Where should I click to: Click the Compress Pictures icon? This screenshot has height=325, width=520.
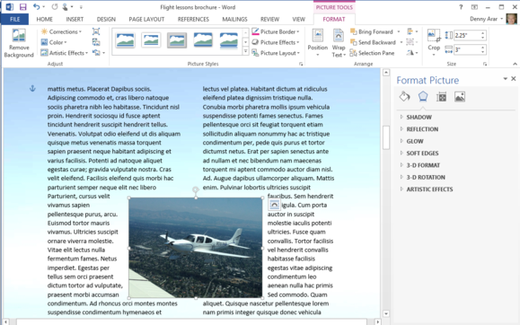click(x=96, y=31)
